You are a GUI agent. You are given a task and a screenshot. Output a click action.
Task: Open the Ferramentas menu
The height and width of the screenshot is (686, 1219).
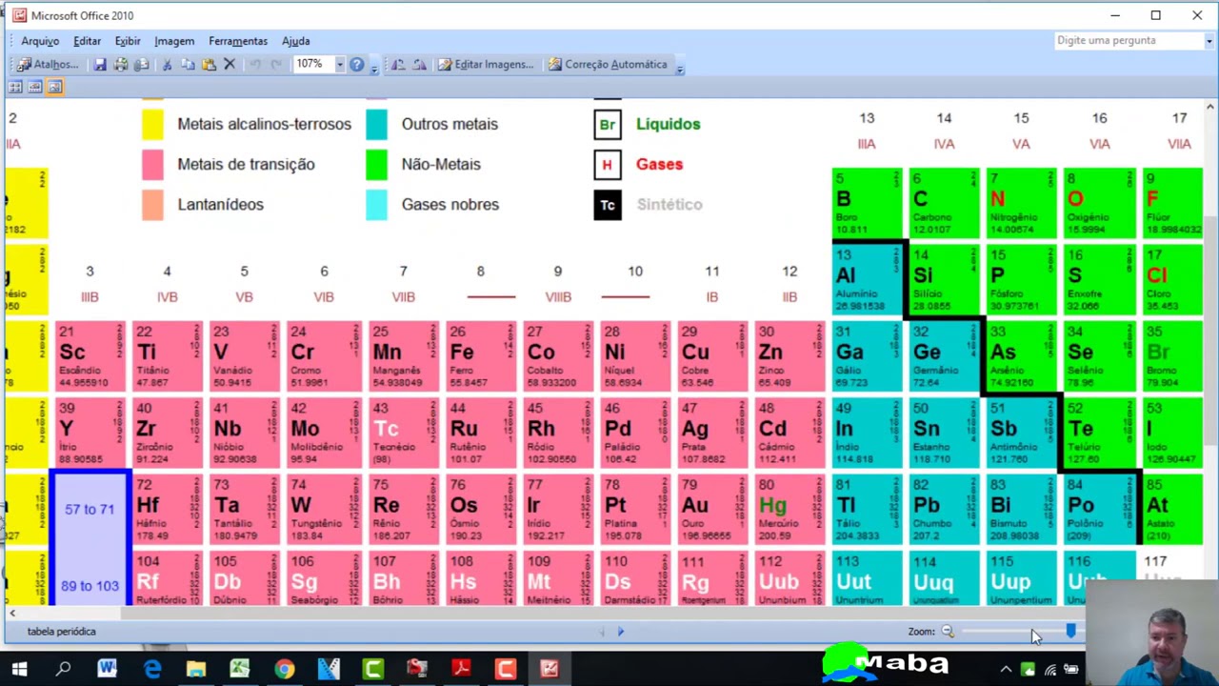point(238,41)
